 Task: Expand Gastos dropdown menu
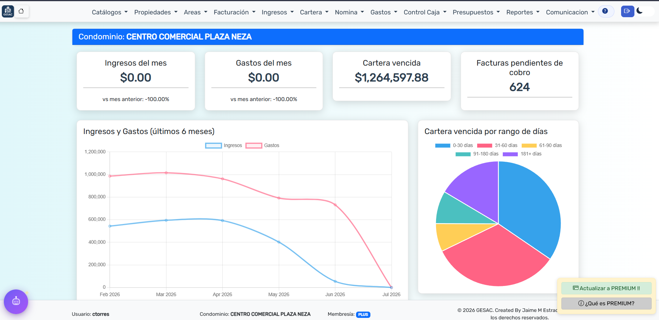coord(384,12)
